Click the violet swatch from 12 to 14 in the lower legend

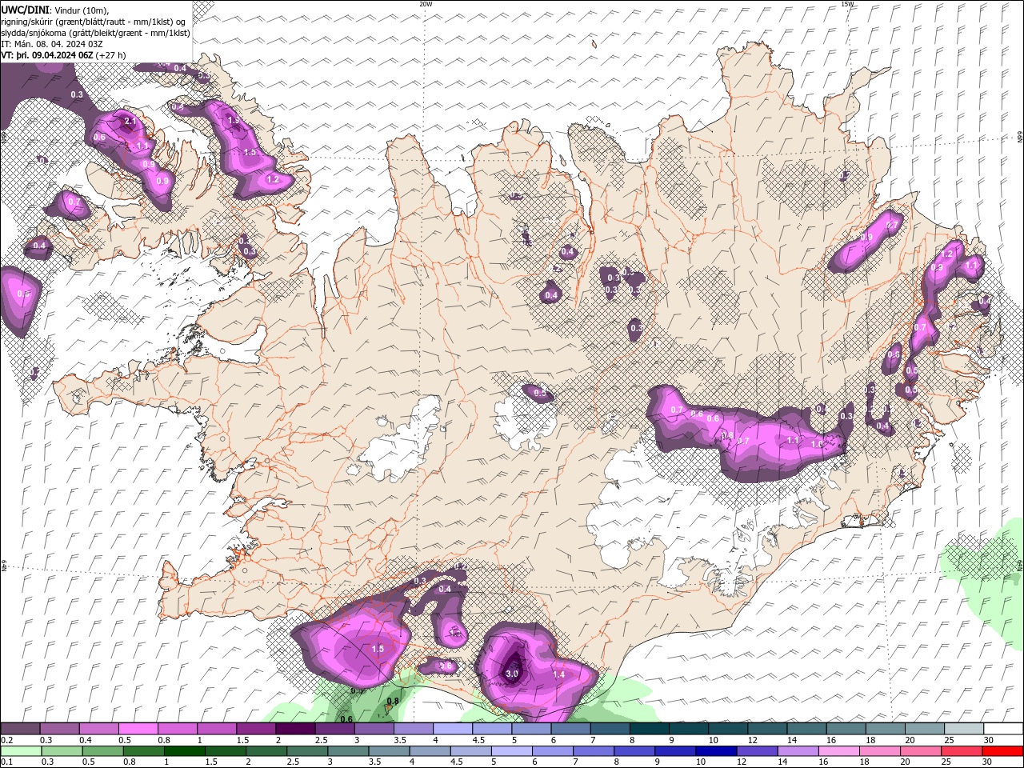(x=756, y=751)
